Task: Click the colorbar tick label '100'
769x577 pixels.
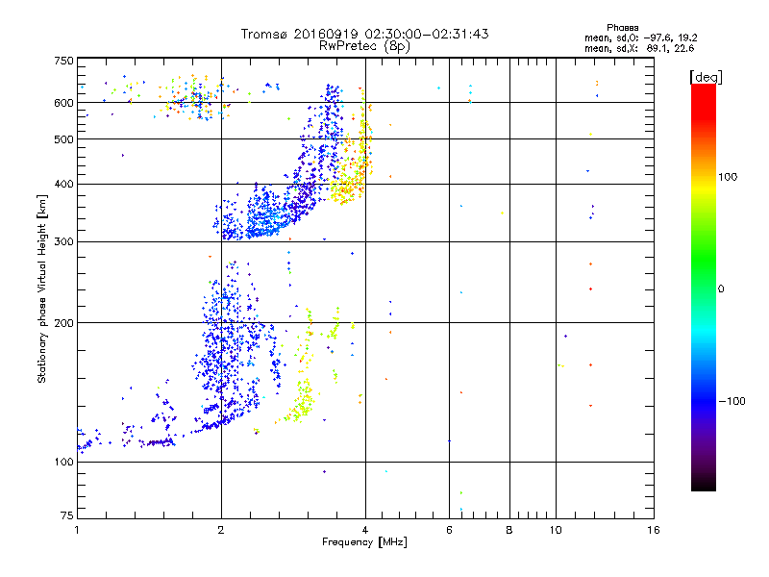Action: (x=728, y=177)
